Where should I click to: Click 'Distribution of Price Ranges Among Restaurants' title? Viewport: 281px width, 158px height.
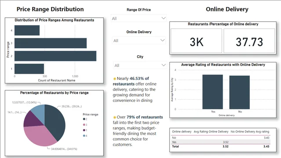tap(54, 20)
